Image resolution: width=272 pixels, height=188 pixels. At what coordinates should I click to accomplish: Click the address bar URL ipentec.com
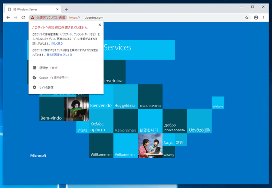click(86, 18)
